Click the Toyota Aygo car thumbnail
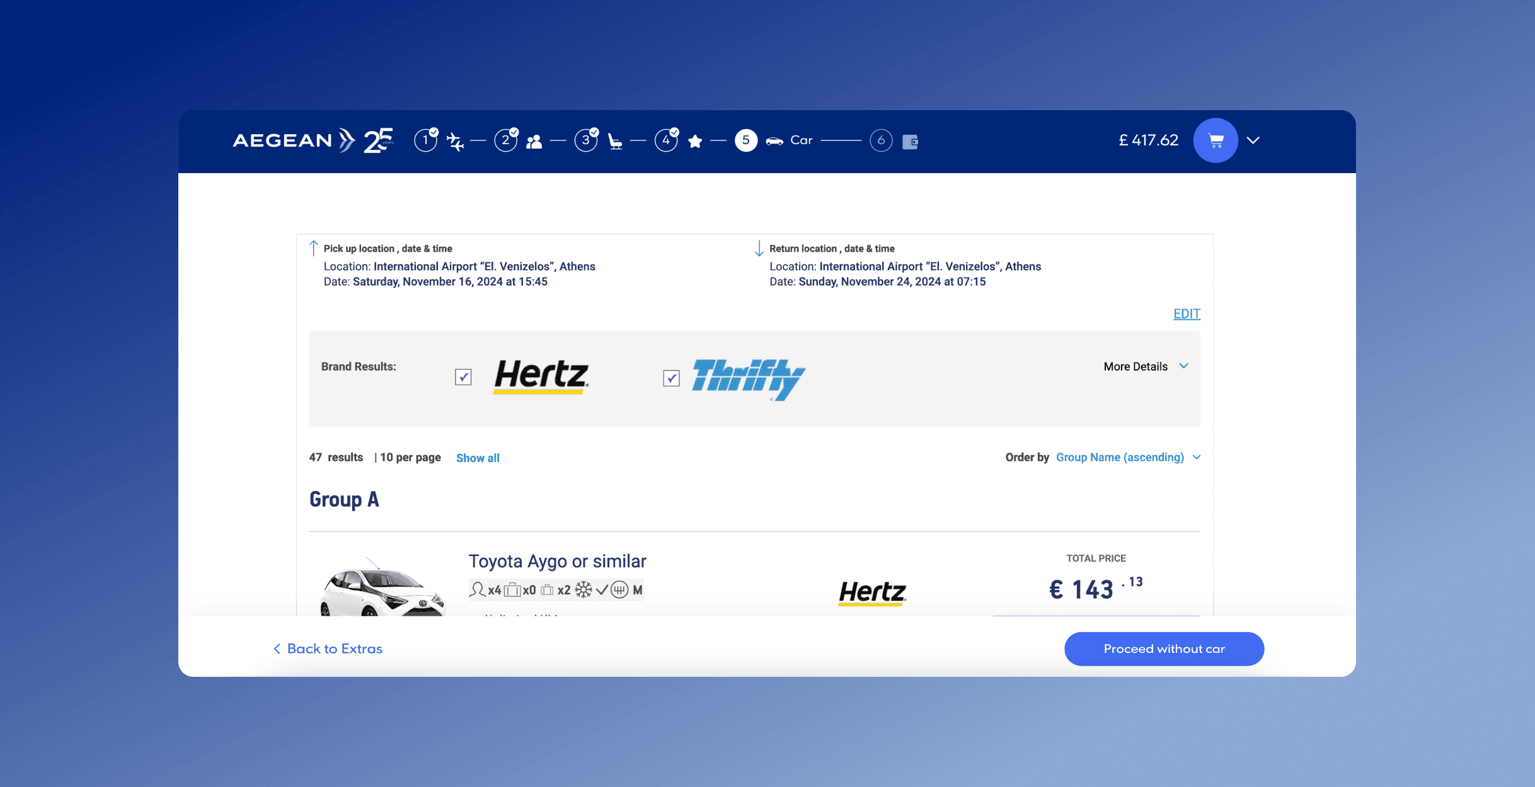This screenshot has height=787, width=1535. pyautogui.click(x=382, y=587)
